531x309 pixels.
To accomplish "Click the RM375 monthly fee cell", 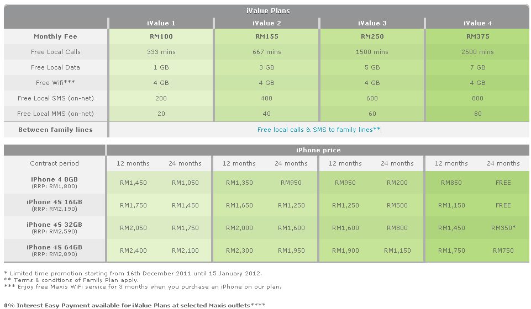I will pyautogui.click(x=478, y=36).
